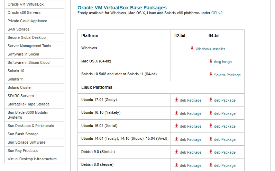Image resolution: width=275 pixels, height=171 pixels.
Task: Click the 32-bit Ubuntu 17.04 download arrow icon
Action: (x=176, y=100)
